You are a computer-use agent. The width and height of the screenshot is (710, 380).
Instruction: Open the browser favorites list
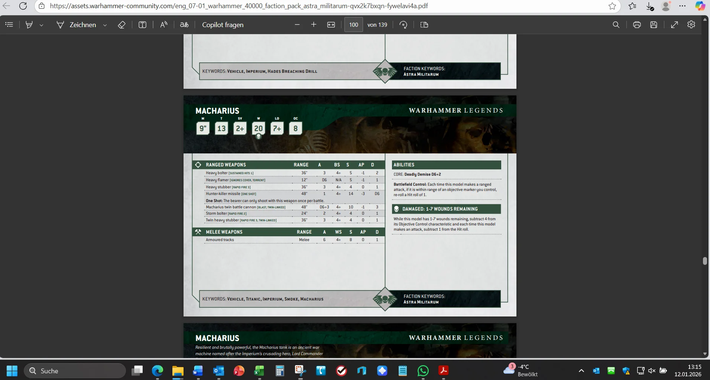[632, 6]
